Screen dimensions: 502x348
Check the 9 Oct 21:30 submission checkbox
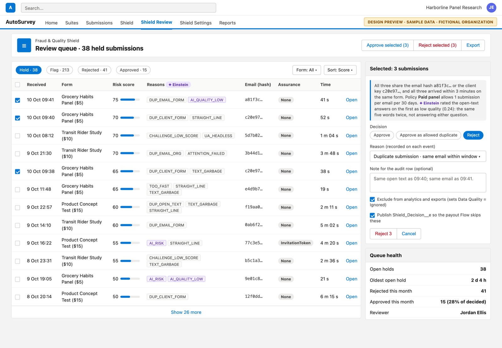pos(18,153)
